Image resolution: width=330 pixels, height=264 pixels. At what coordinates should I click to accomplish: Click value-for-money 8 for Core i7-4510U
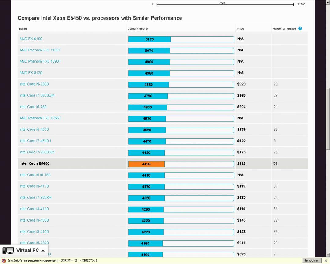[x=274, y=141]
